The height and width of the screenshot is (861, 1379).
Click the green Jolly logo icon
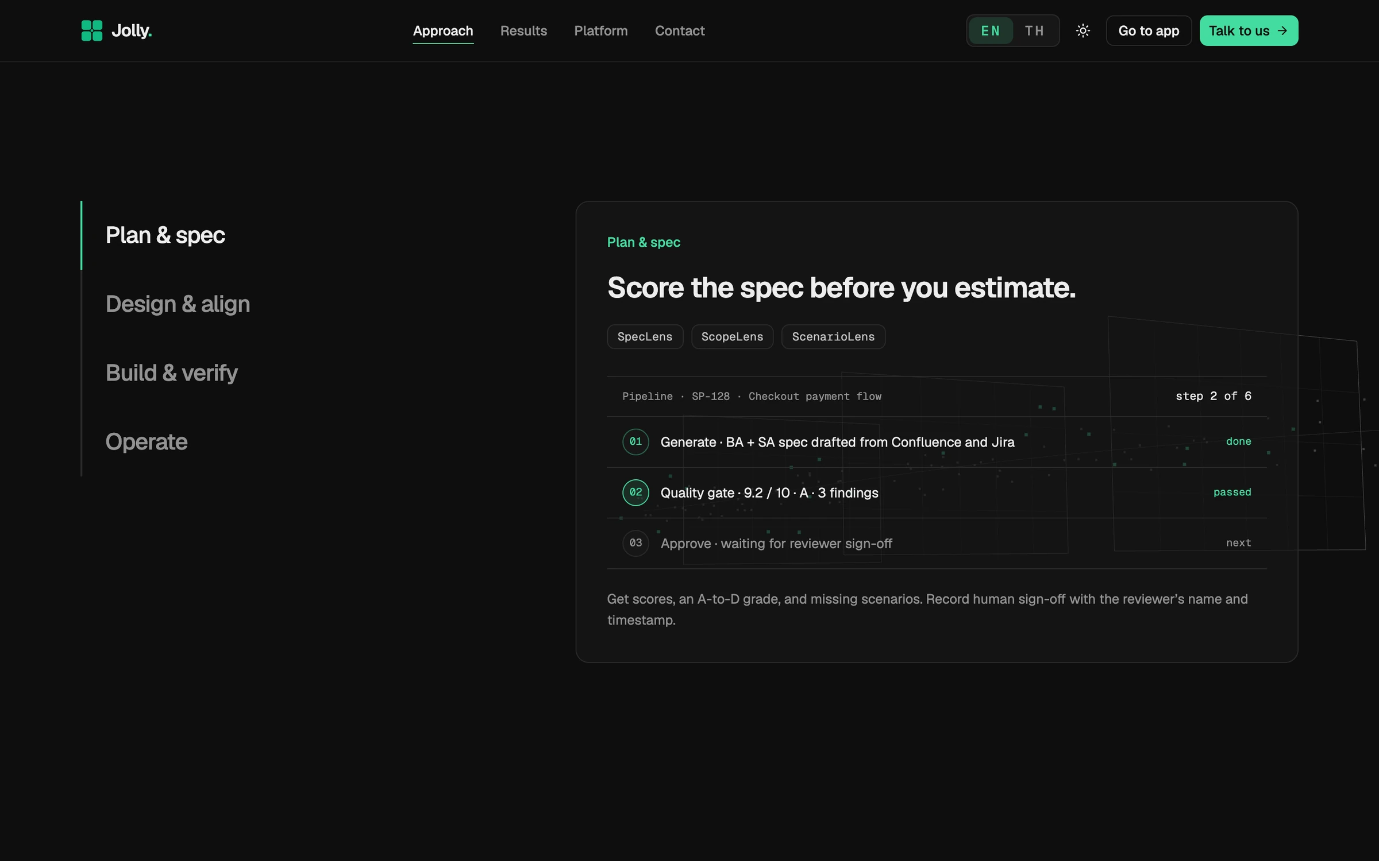92,30
